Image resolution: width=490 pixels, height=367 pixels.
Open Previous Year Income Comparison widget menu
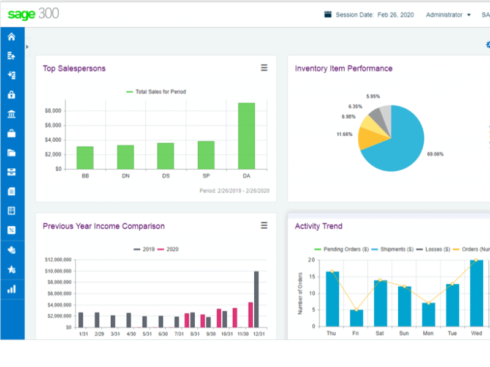click(x=264, y=226)
